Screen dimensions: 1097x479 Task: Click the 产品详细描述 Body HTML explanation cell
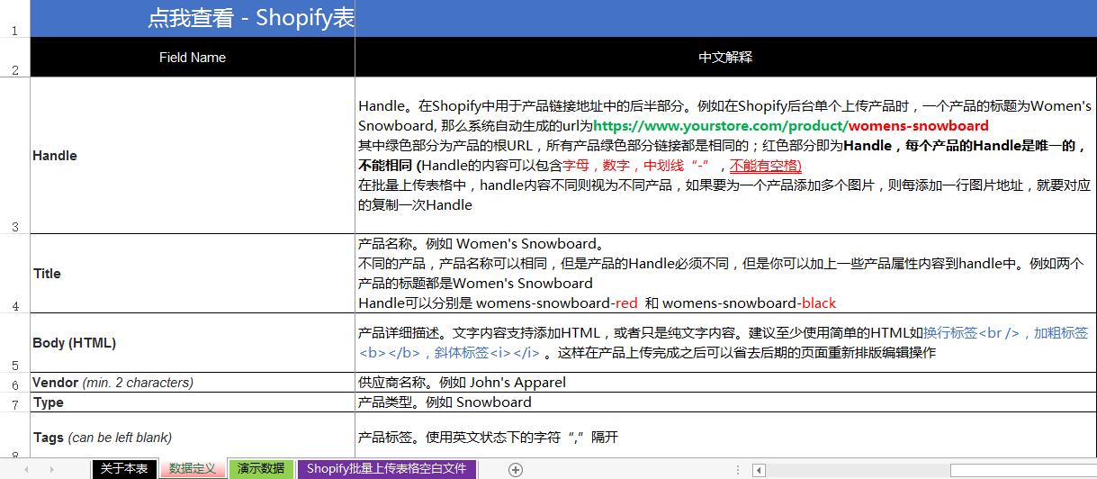(725, 343)
